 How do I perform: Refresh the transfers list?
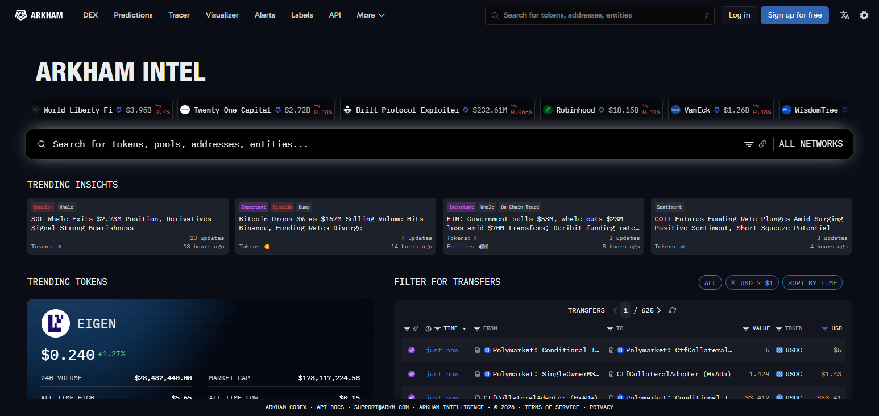[x=673, y=310]
